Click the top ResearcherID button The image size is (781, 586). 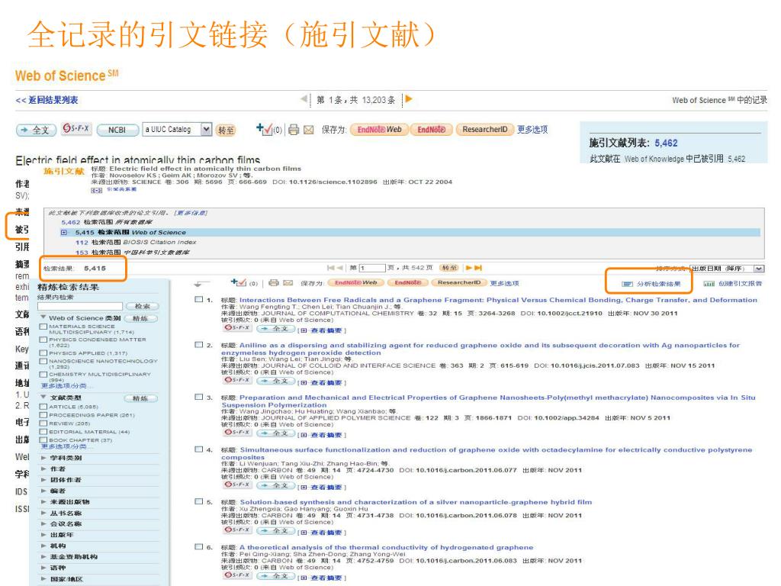(484, 130)
